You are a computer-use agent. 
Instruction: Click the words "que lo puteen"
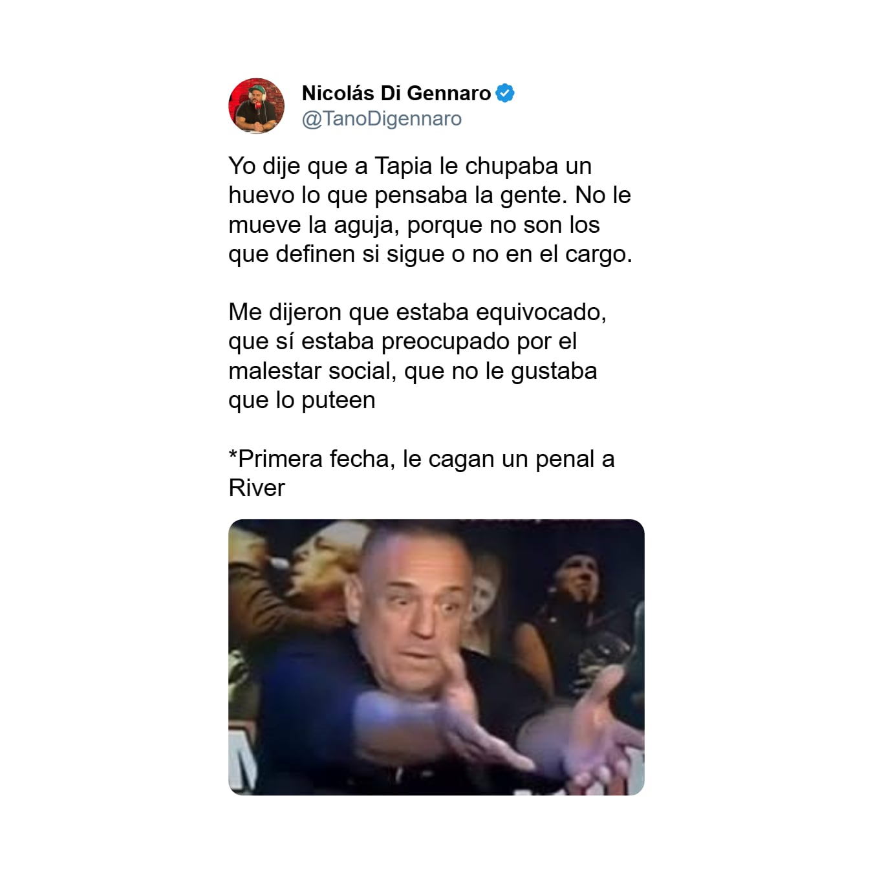pos(302,401)
